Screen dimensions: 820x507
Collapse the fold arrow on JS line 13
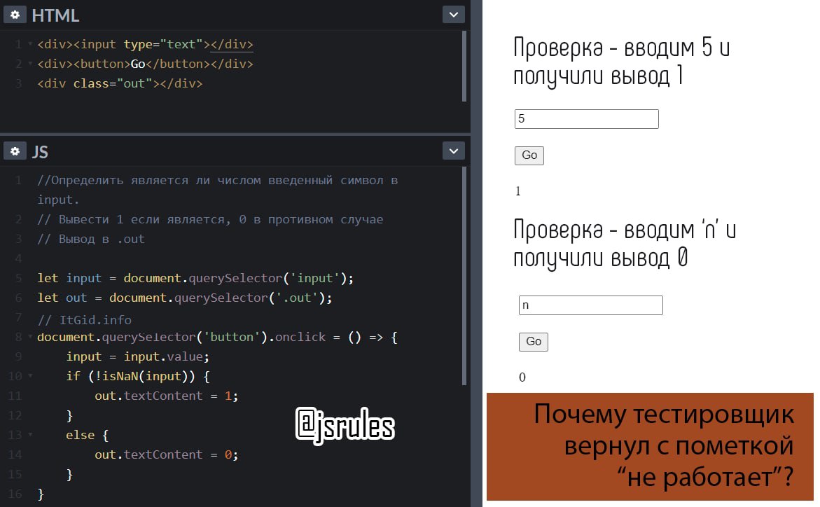point(30,435)
